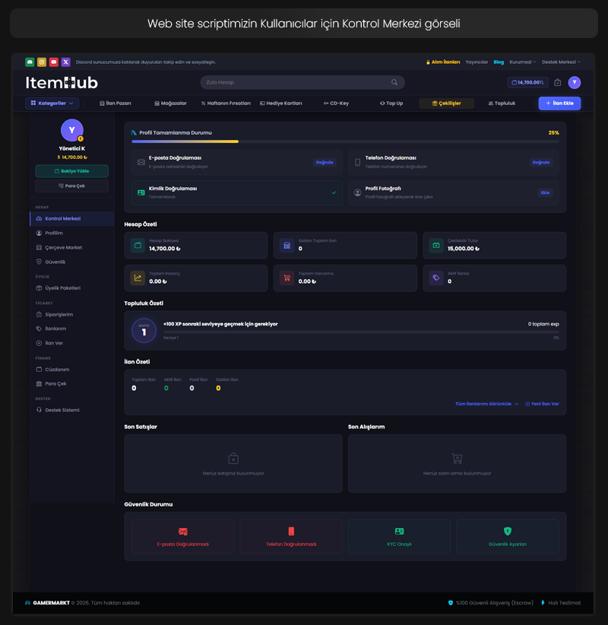Open the Yayıncılar link
This screenshot has height=625, width=608.
click(x=477, y=62)
